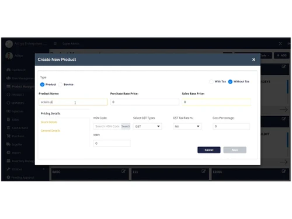Click the Utilities wrench icon
This screenshot has width=292, height=219.
(x=8, y=169)
